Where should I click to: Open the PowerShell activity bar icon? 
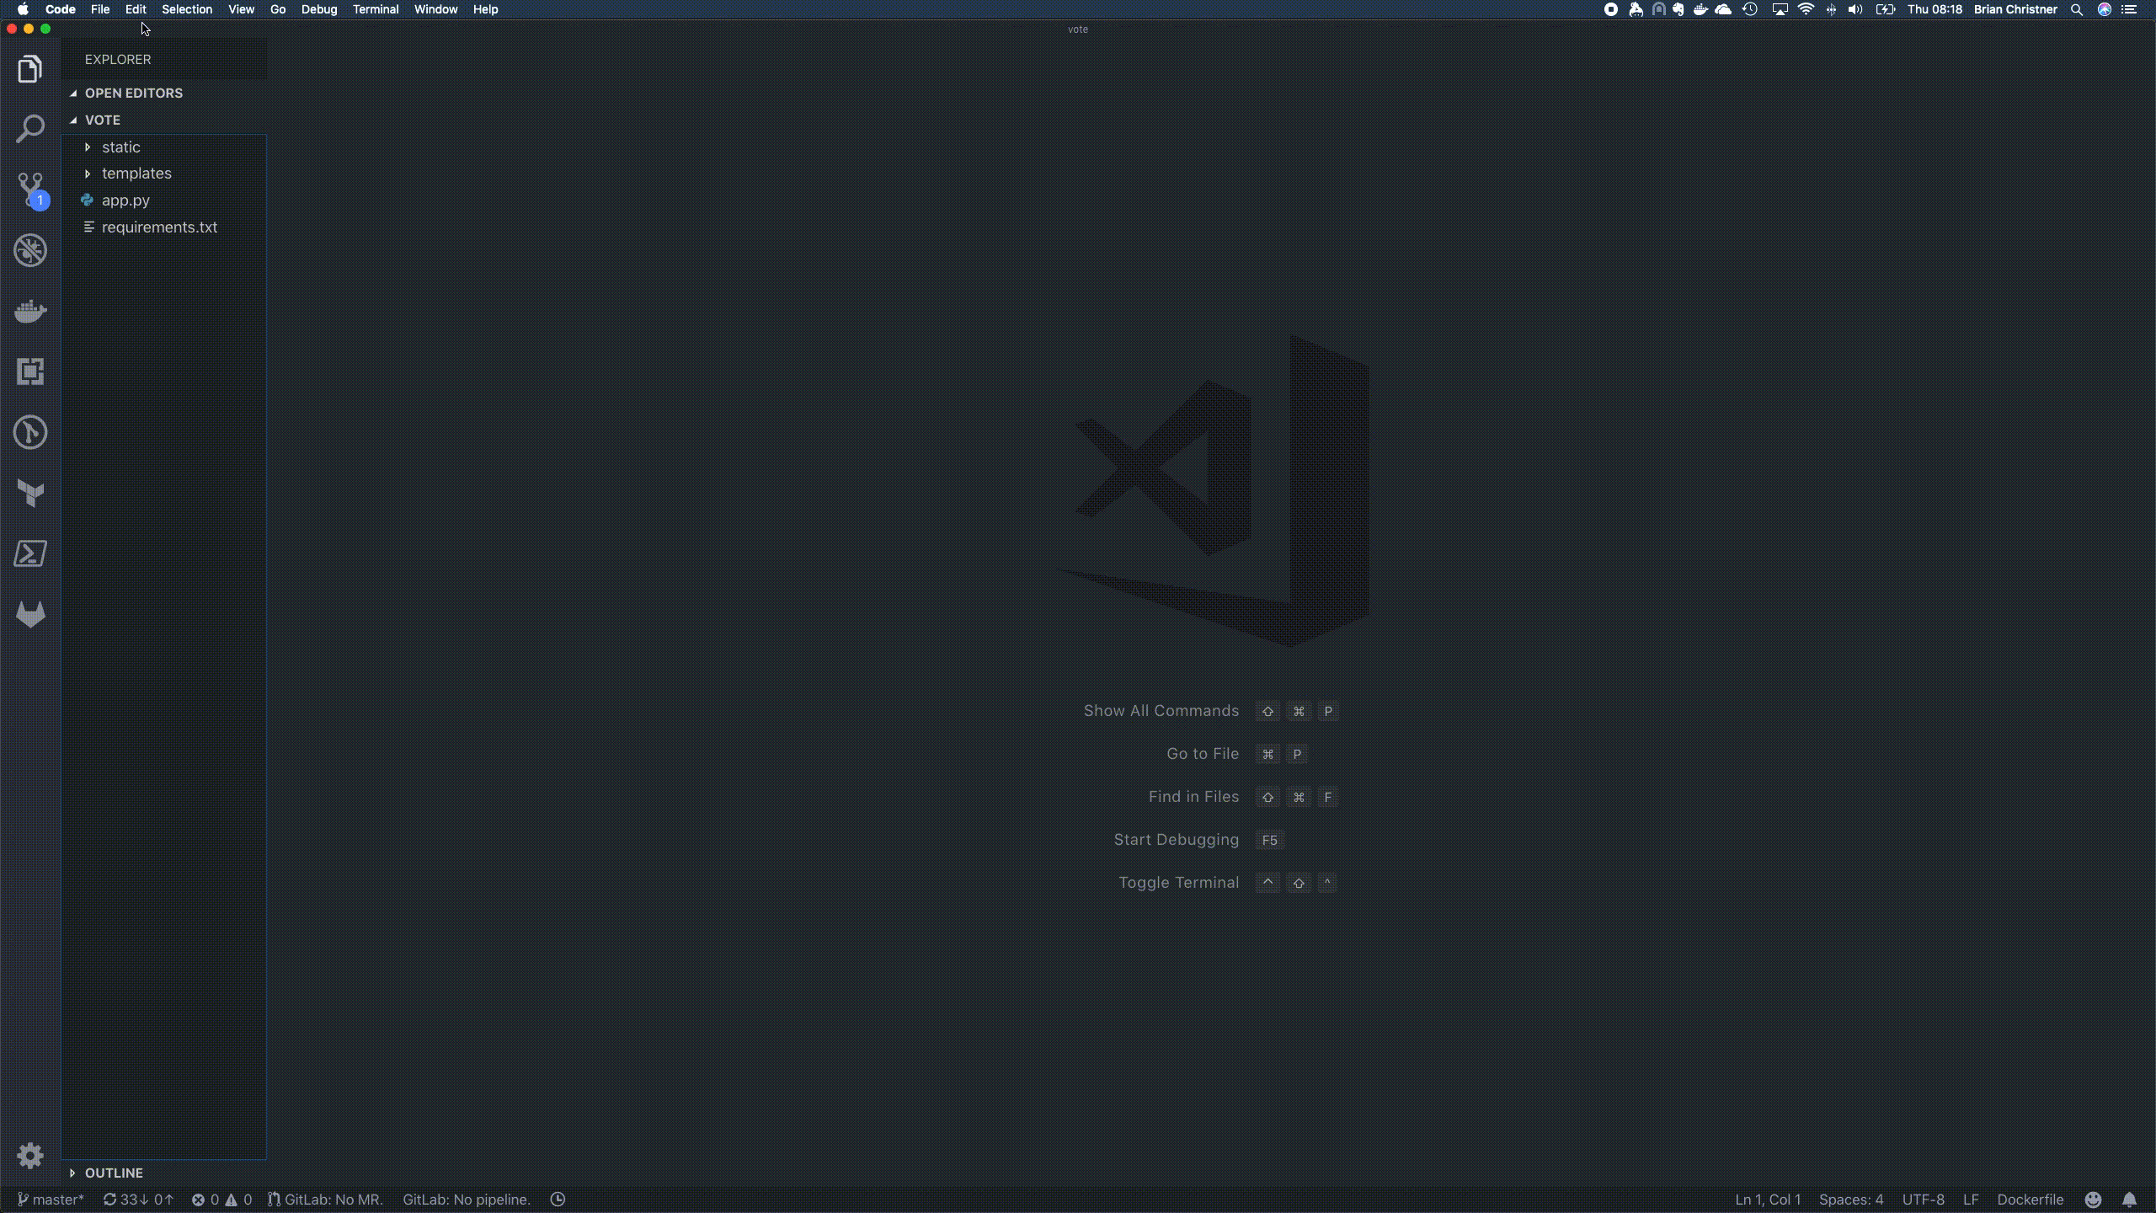30,553
